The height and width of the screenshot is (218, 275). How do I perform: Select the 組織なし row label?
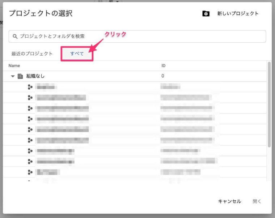(x=35, y=76)
